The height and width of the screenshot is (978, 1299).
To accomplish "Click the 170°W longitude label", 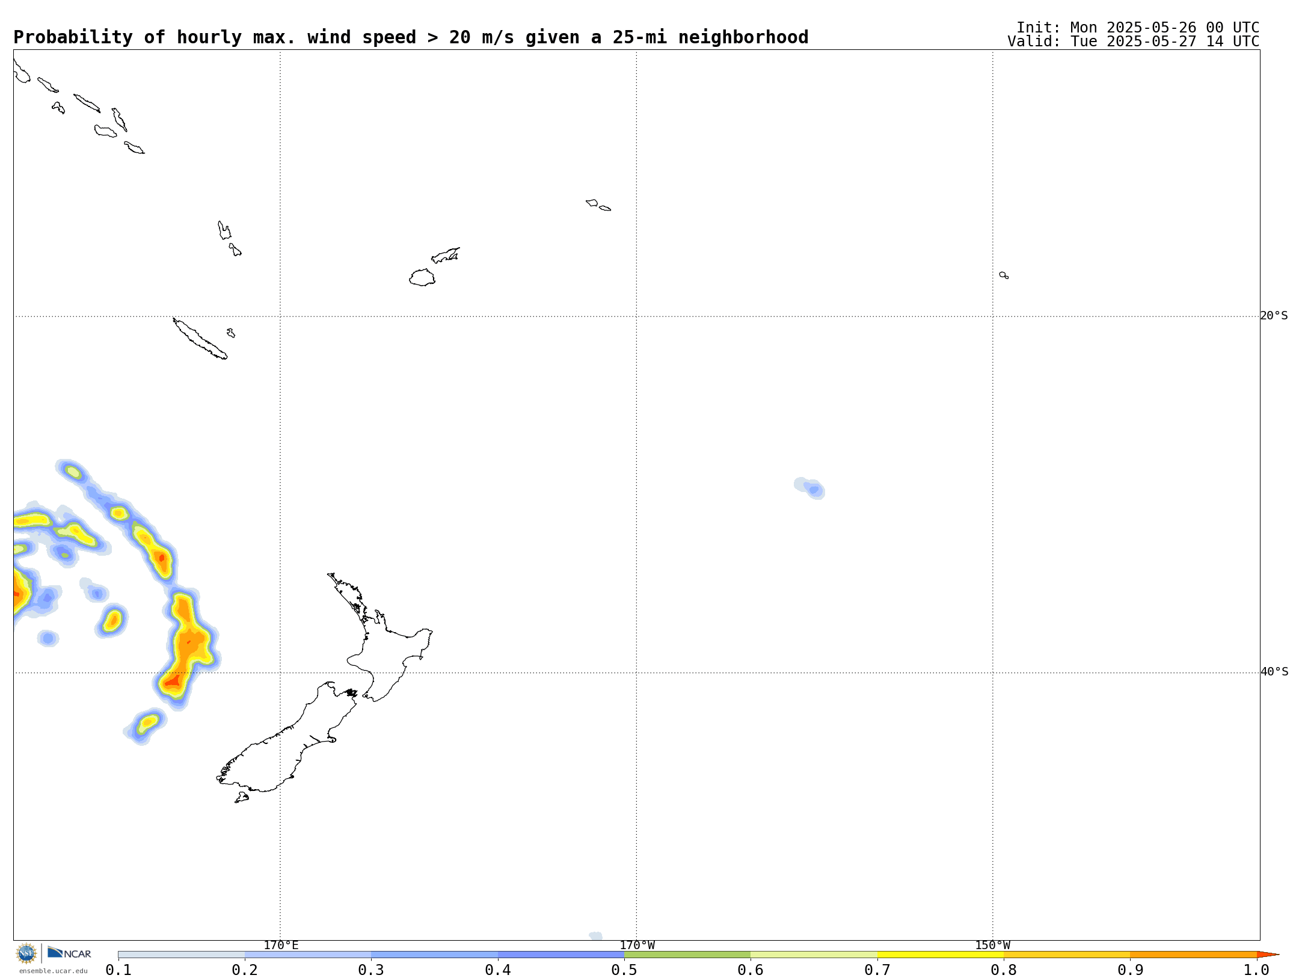I will [x=637, y=946].
